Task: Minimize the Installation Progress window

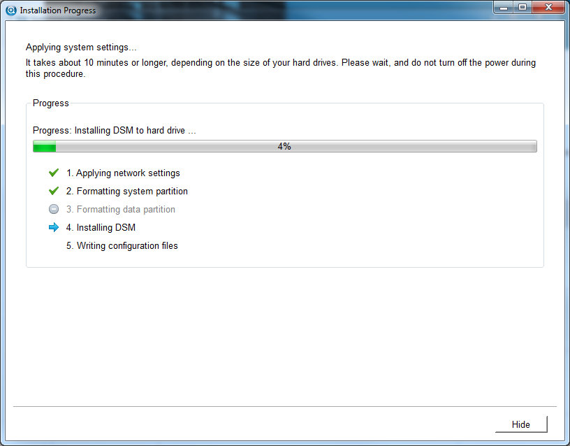Action: pos(504,8)
